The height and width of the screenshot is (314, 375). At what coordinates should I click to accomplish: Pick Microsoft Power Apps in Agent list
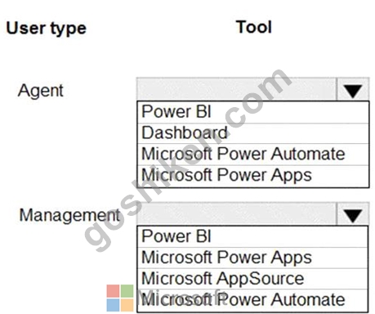coord(253,176)
